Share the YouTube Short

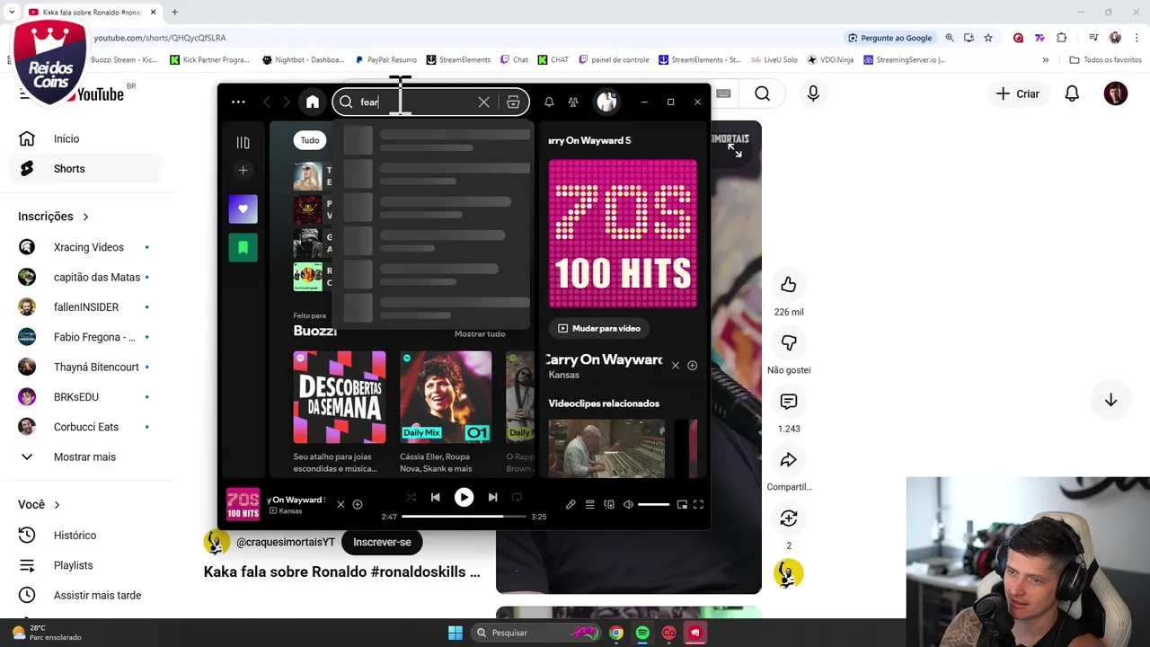[788, 460]
